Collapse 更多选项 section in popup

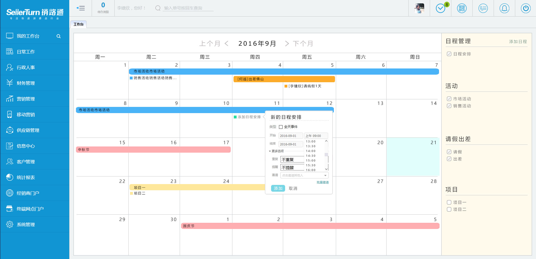(x=276, y=151)
